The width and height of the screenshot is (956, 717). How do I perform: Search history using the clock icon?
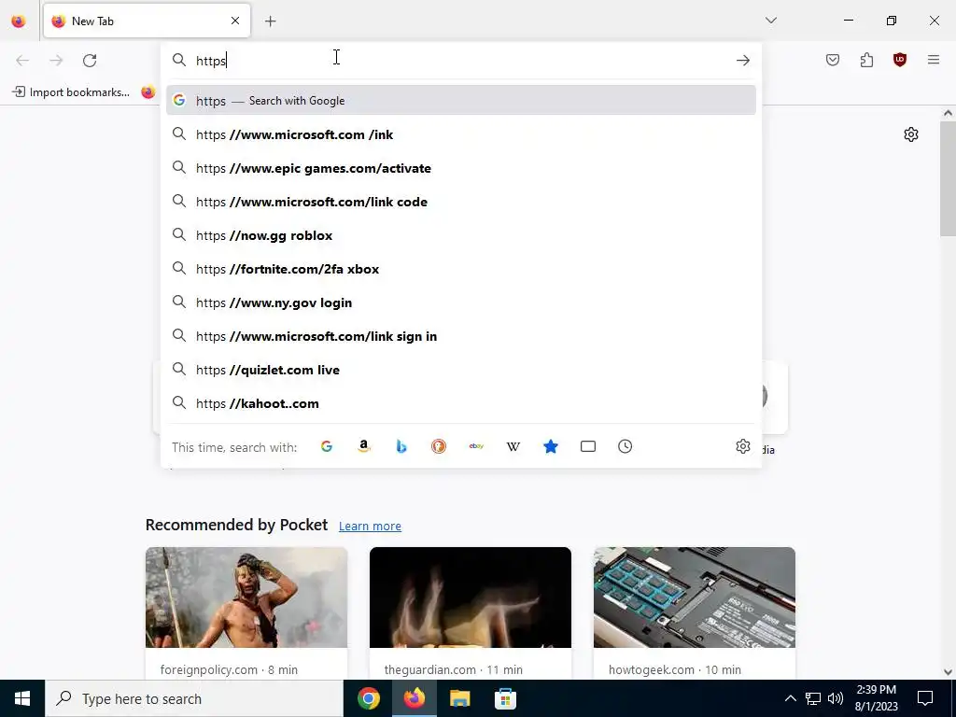pos(625,447)
